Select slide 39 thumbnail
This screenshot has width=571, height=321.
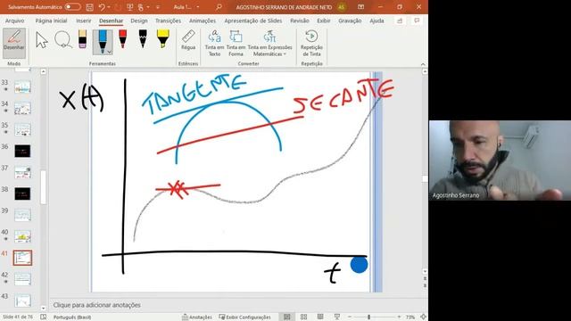(x=22, y=215)
